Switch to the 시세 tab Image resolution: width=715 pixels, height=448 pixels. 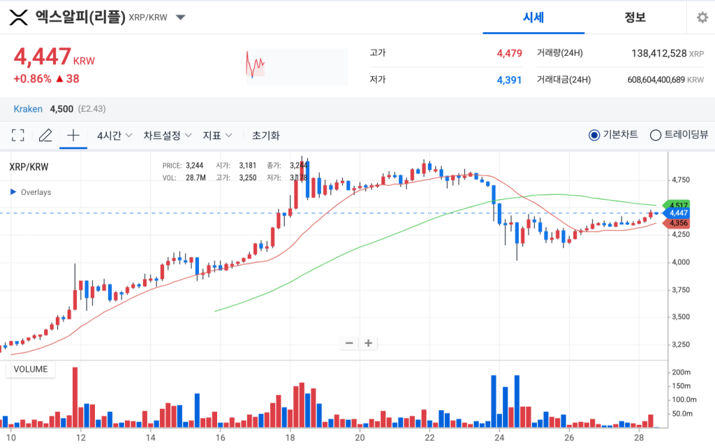(x=533, y=17)
